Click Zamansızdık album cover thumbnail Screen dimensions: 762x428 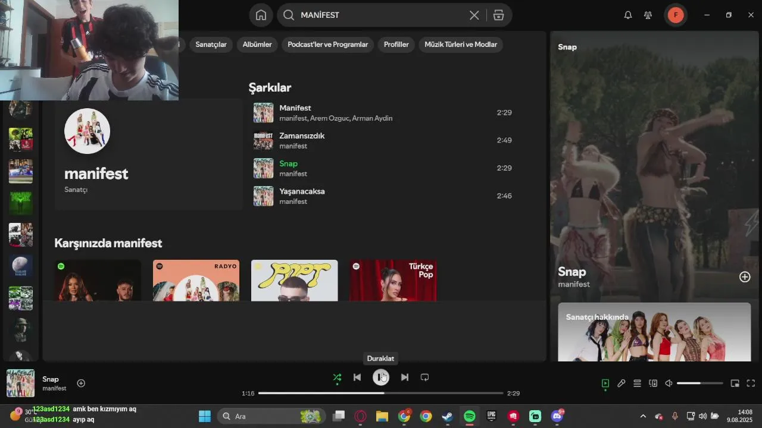pos(263,140)
